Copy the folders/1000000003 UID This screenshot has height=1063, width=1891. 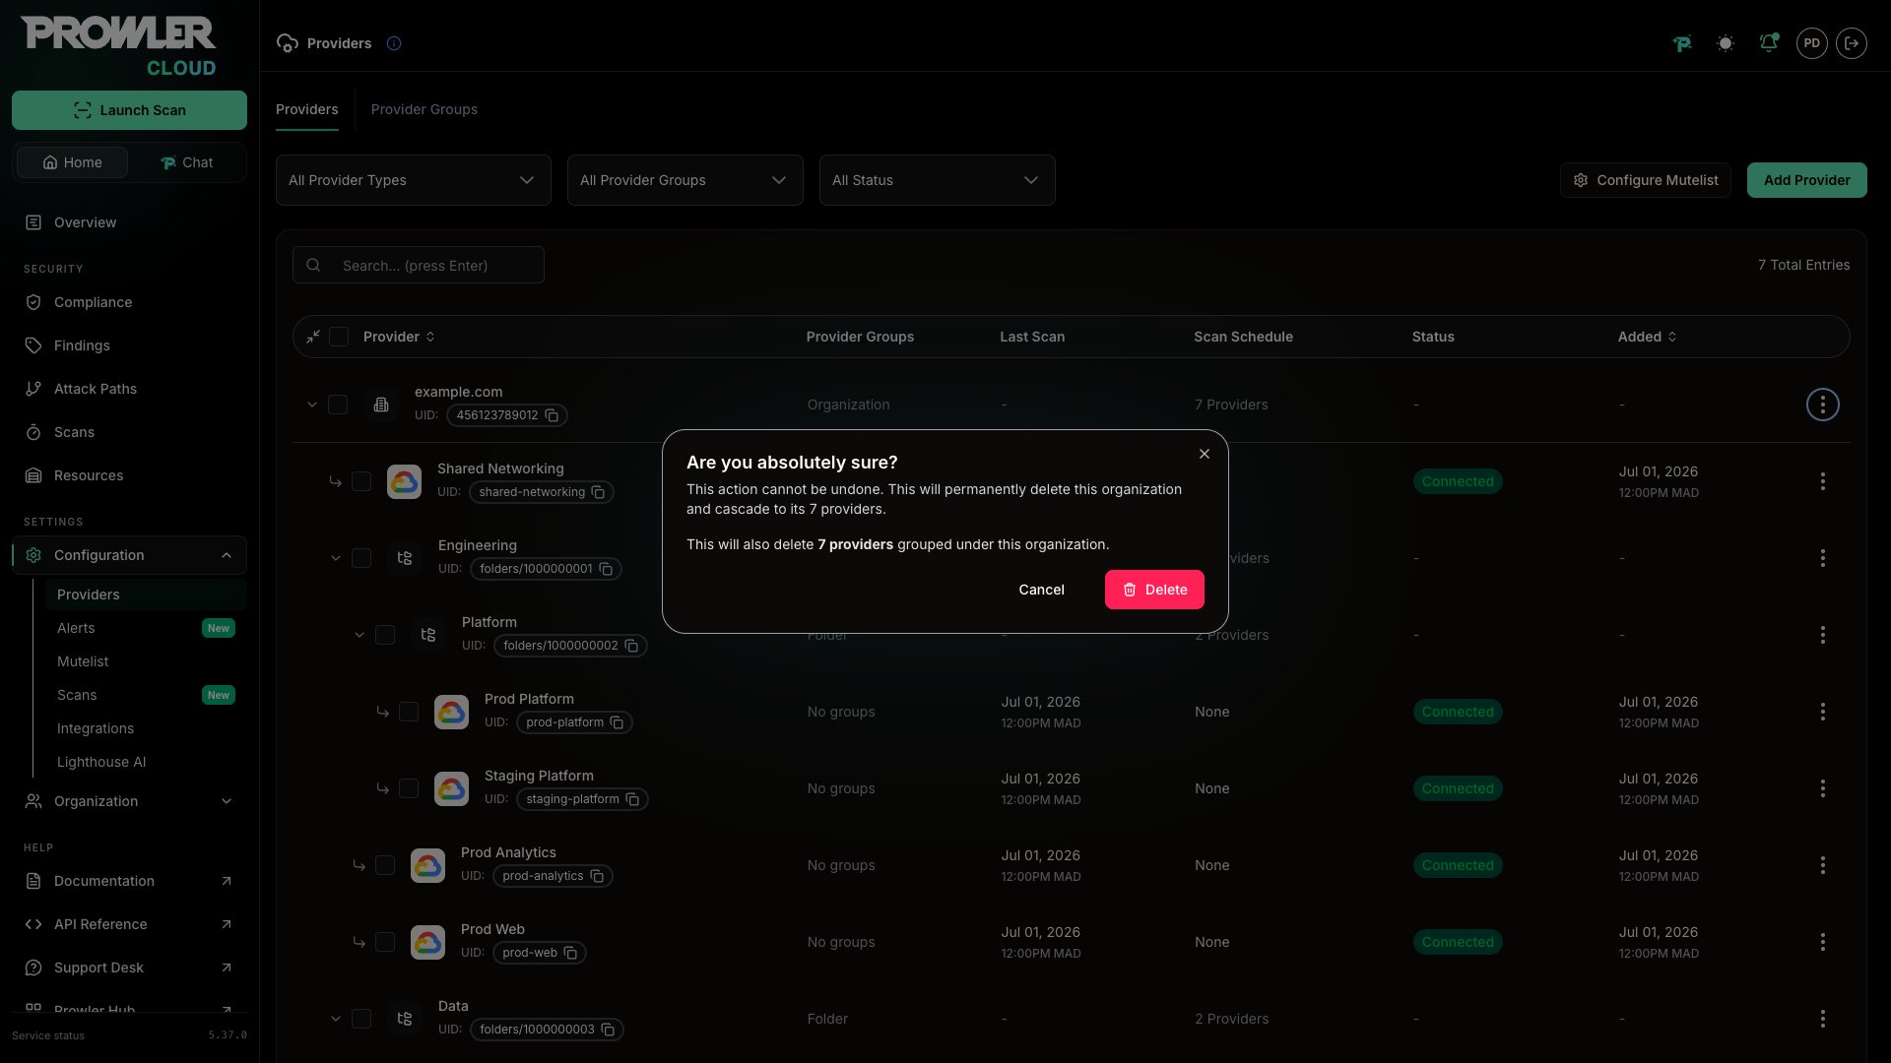coord(608,1030)
